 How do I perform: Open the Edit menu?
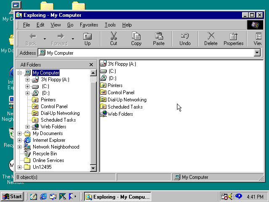[40, 25]
